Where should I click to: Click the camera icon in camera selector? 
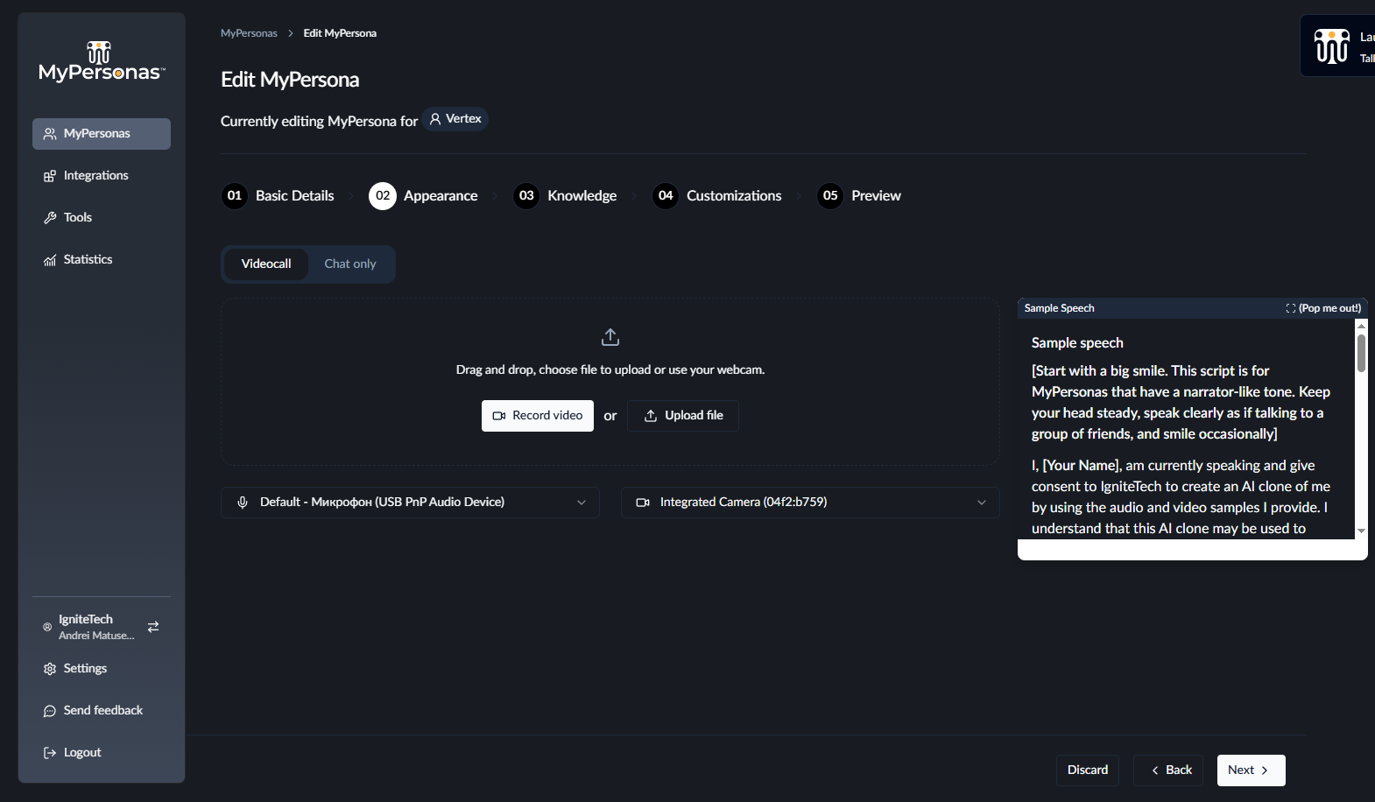coord(643,503)
